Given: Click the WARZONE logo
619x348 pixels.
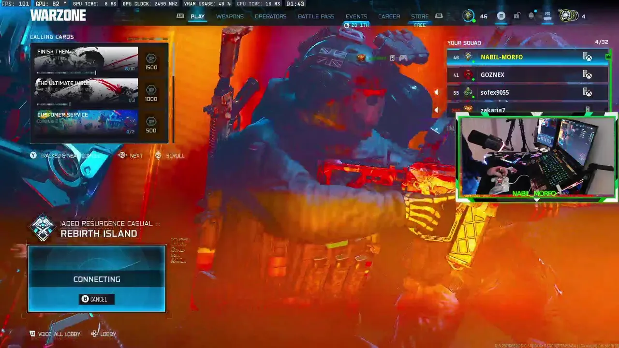Looking at the screenshot, I should click(58, 15).
